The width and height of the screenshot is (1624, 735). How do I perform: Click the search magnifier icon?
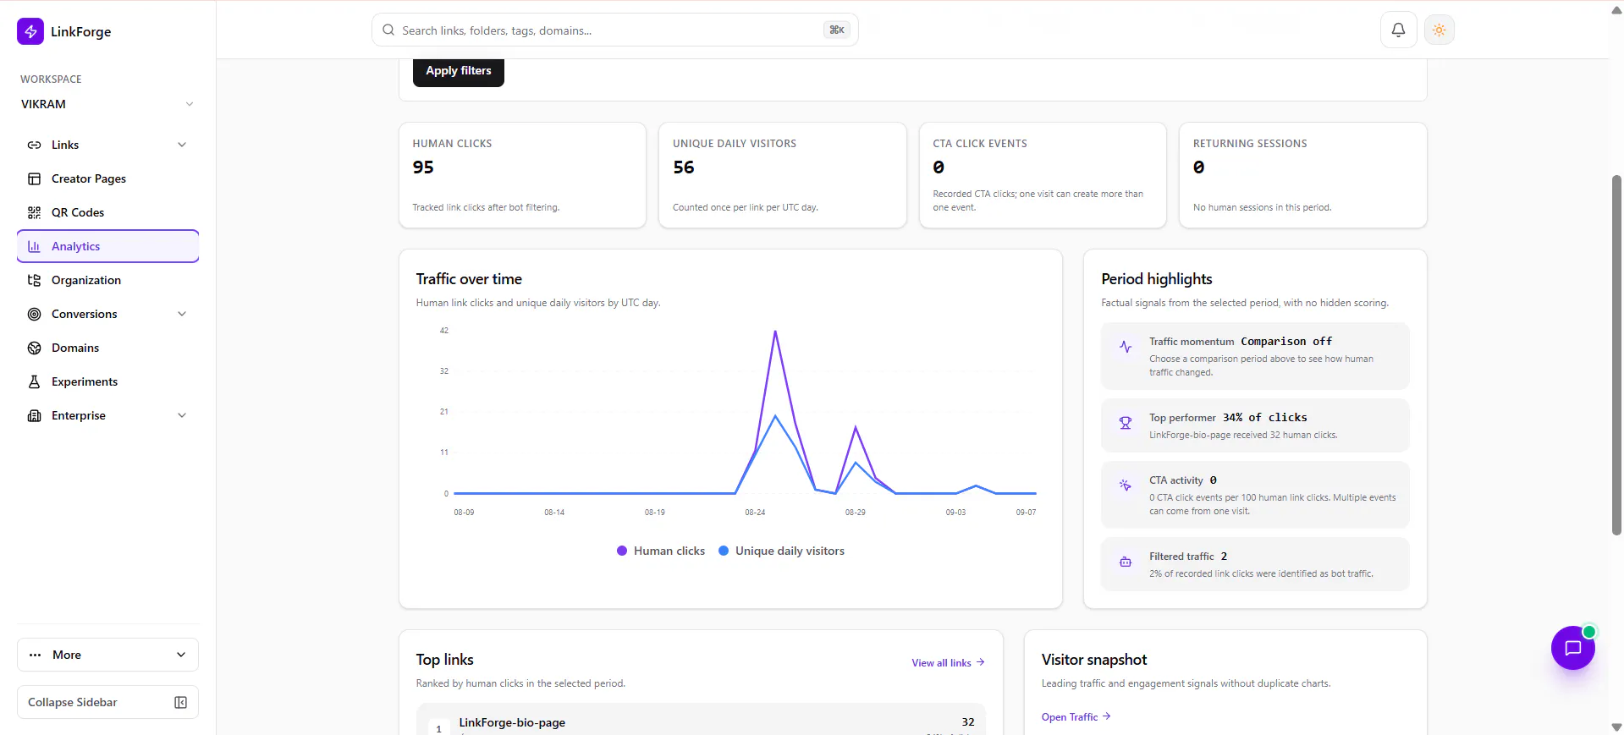point(388,30)
